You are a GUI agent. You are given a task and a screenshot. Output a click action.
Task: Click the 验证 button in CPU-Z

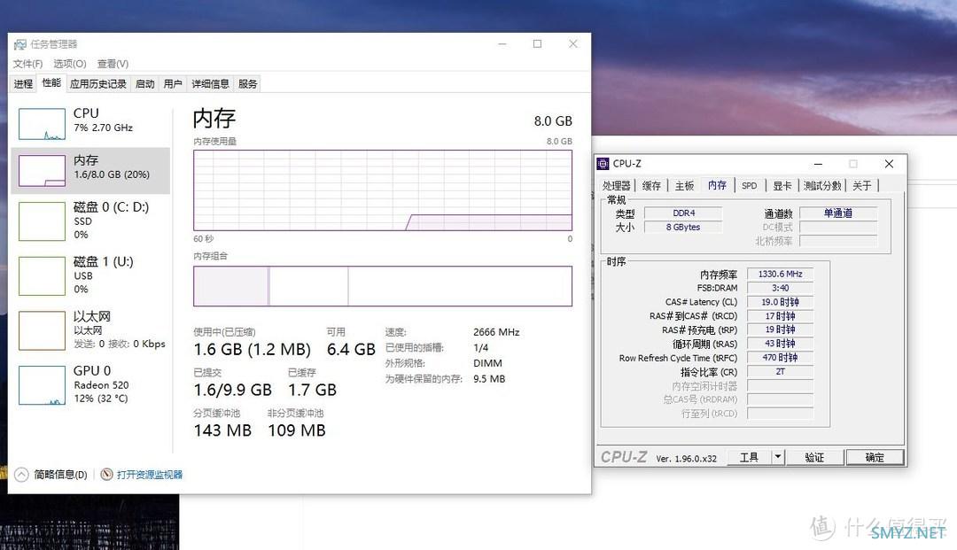(814, 457)
